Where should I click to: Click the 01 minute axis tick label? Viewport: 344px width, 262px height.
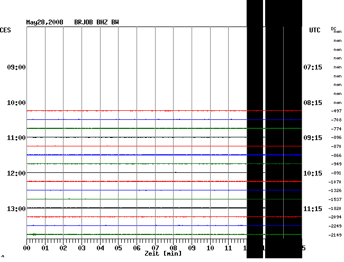[x=45, y=248]
